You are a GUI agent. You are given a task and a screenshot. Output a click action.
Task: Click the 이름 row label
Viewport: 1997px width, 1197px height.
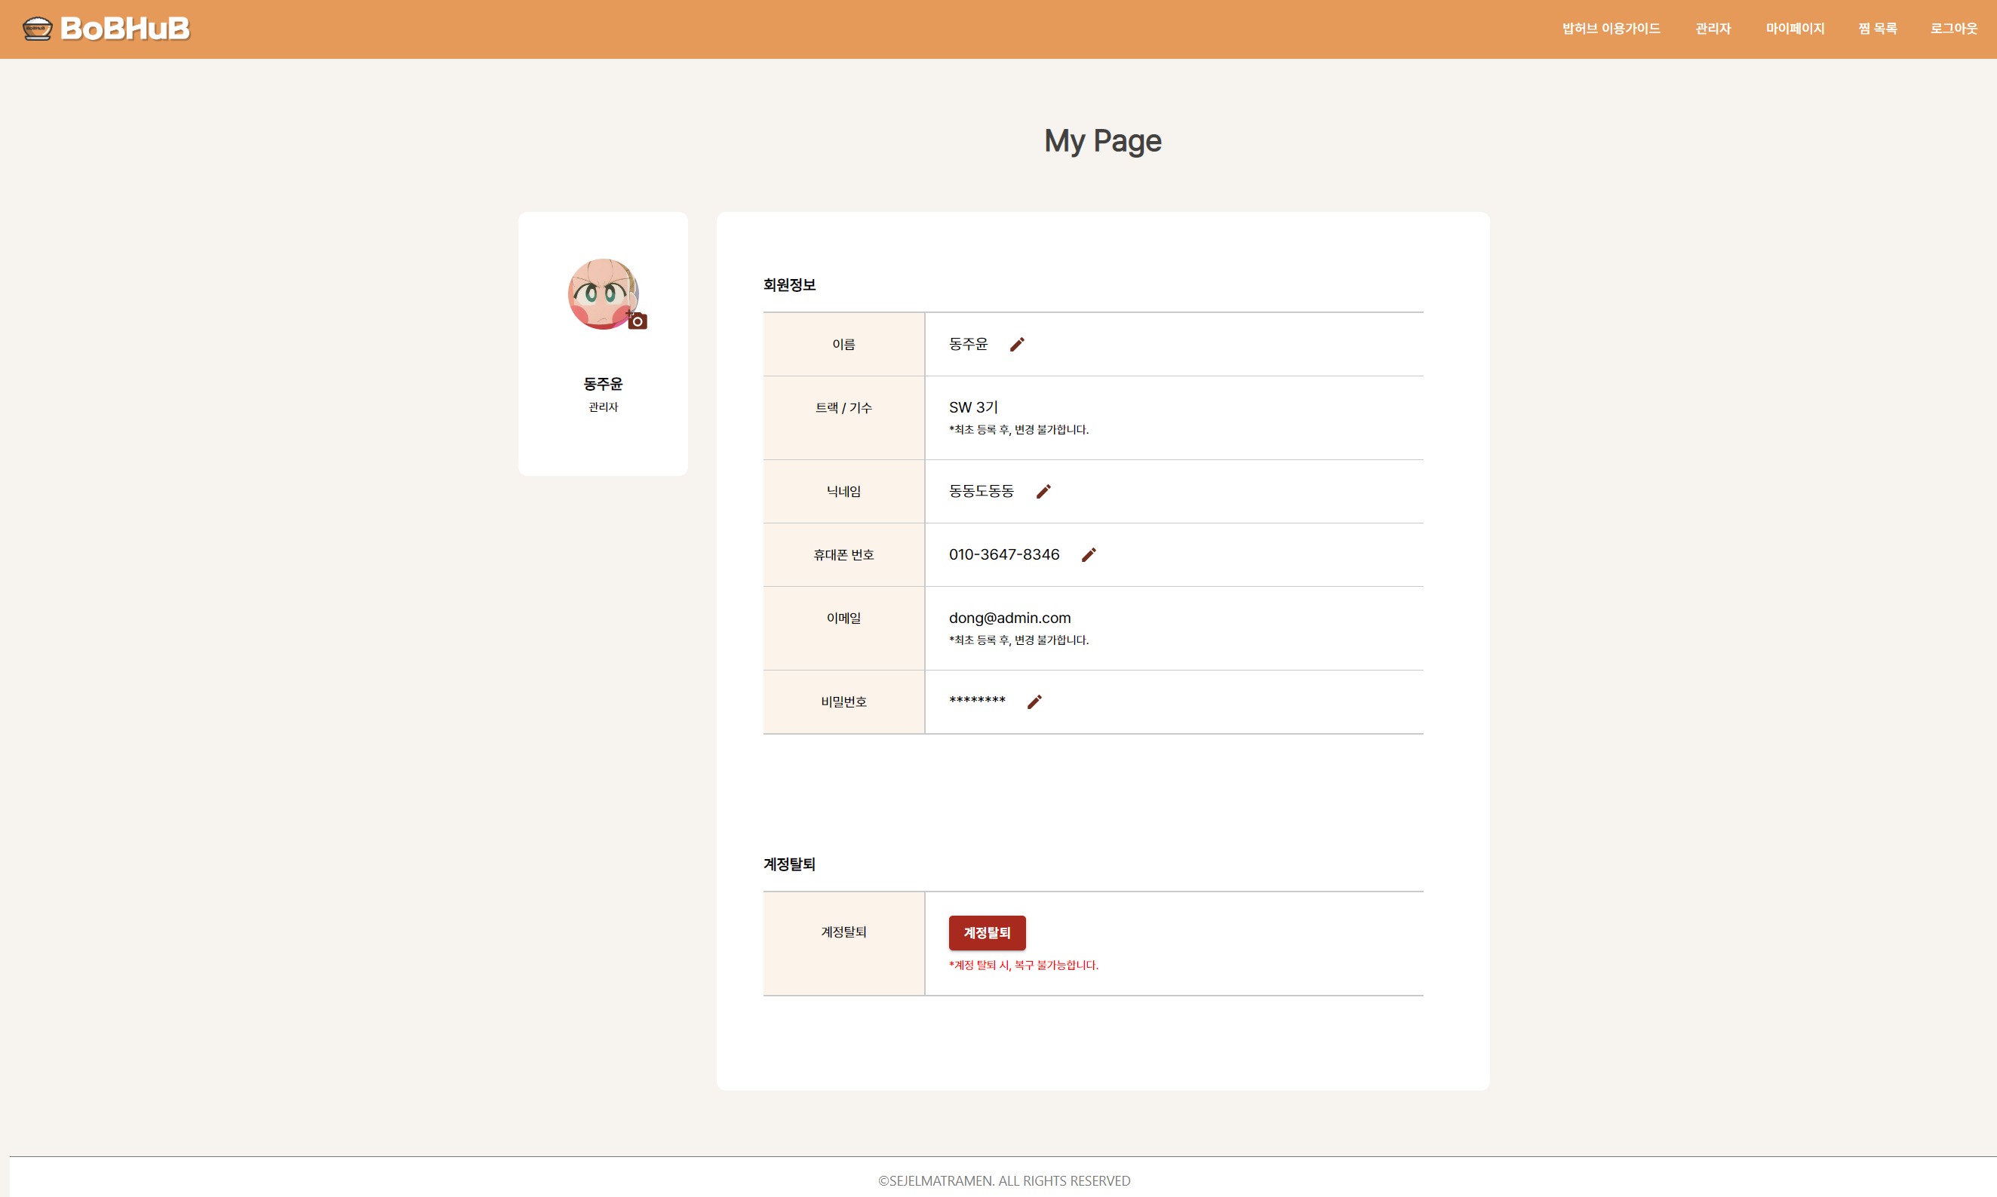843,345
